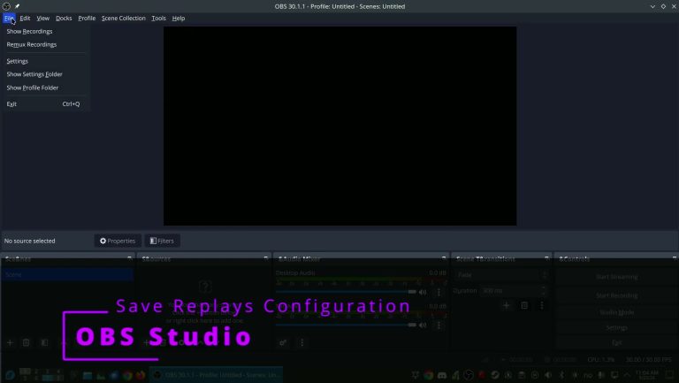Add a configurable transition plus icon
The height and width of the screenshot is (383, 679).
click(x=506, y=306)
